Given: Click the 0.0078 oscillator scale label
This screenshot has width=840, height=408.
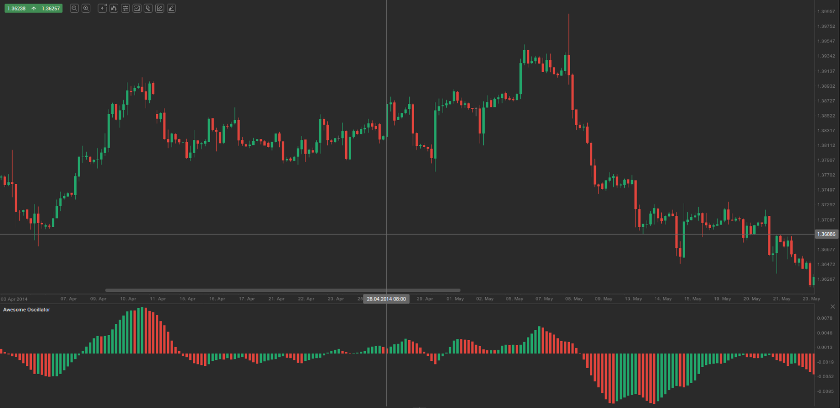Looking at the screenshot, I should pos(825,318).
